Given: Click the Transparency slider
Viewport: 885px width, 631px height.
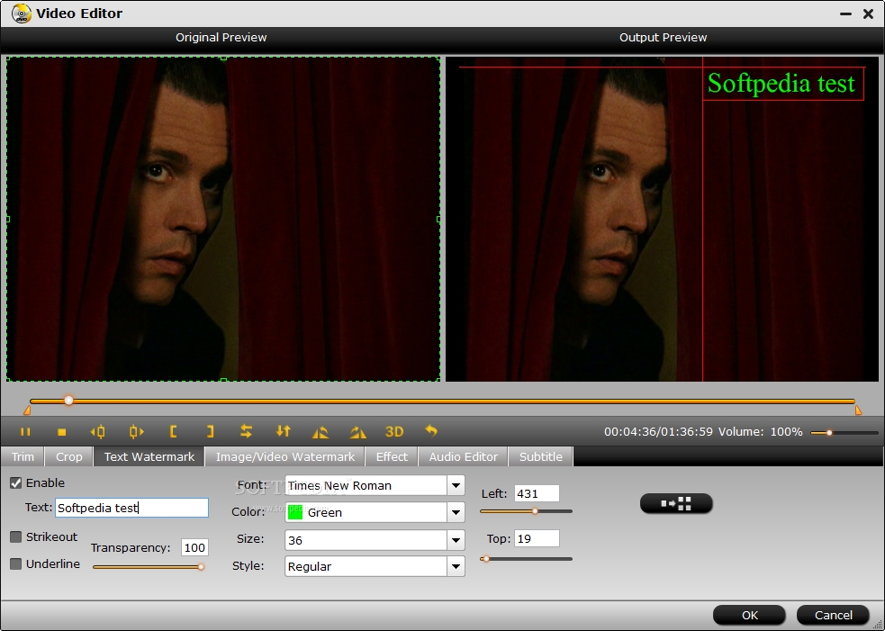Looking at the screenshot, I should coord(149,567).
